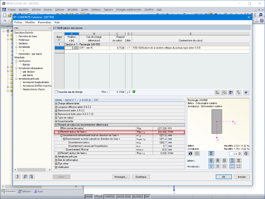Click the green check status icon next to Max
Screen dimensions: 265x199
(x=134, y=91)
